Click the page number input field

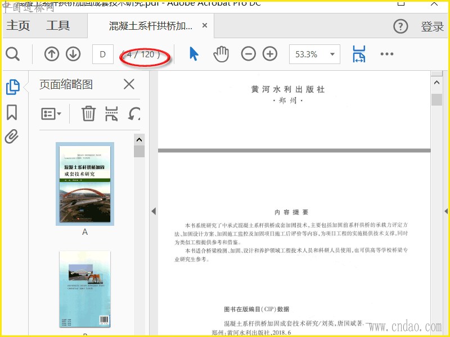click(x=103, y=54)
